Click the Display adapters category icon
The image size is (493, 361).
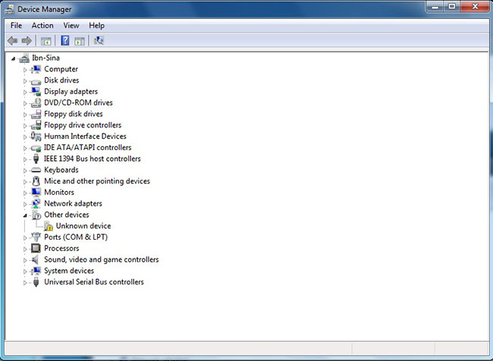tap(36, 92)
